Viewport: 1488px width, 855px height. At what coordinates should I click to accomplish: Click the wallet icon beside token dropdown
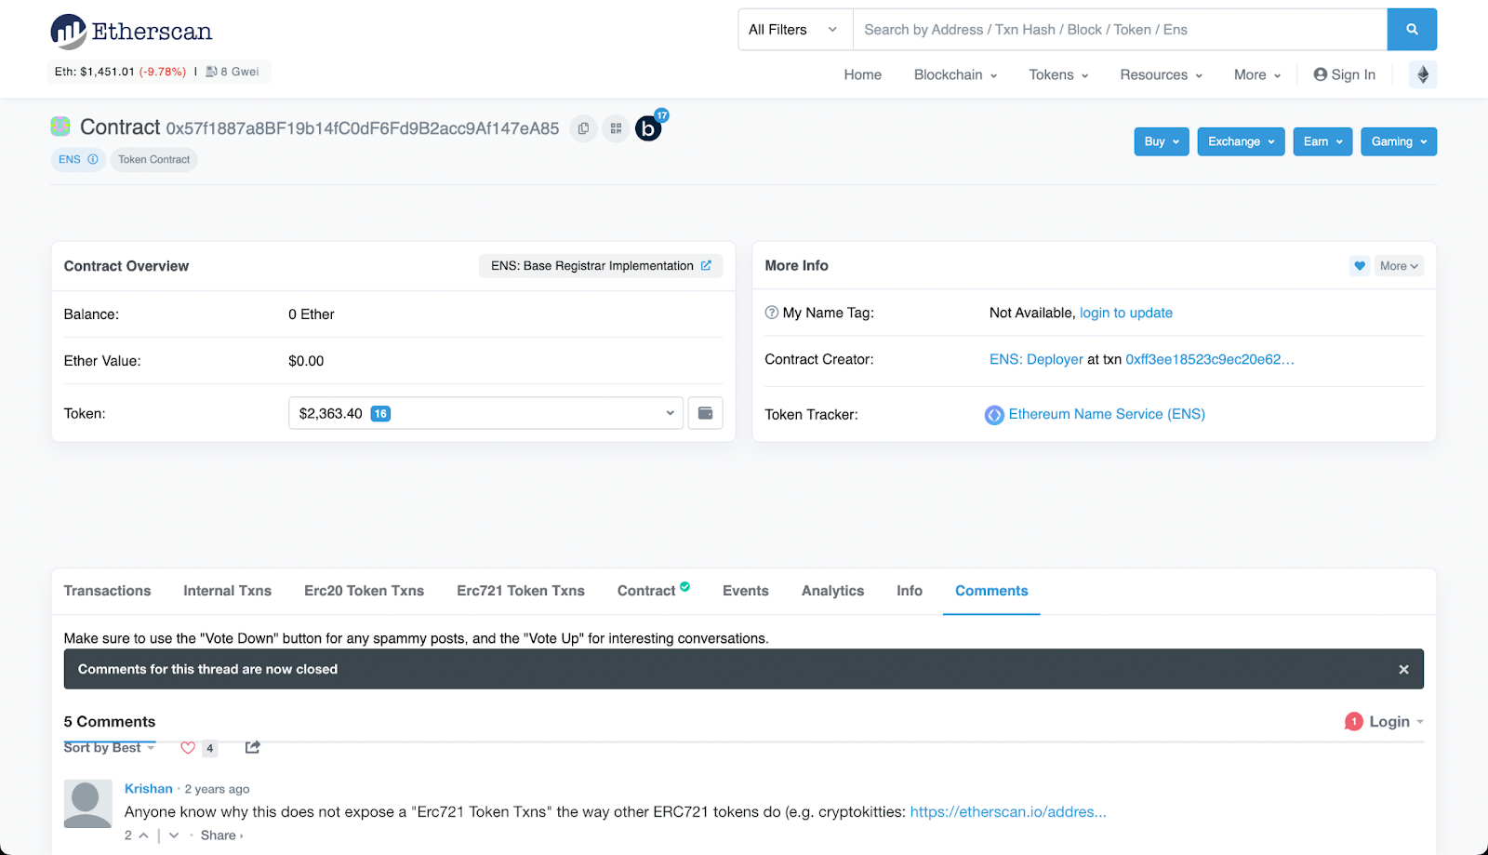(706, 413)
